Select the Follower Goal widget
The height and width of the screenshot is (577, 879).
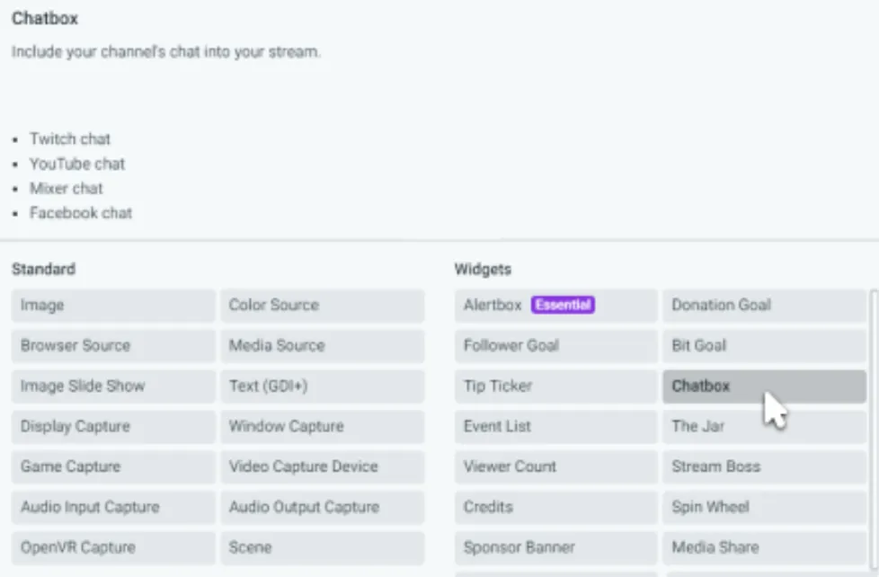pyautogui.click(x=555, y=346)
